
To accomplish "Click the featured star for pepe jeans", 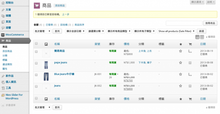I will [x=180, y=63].
